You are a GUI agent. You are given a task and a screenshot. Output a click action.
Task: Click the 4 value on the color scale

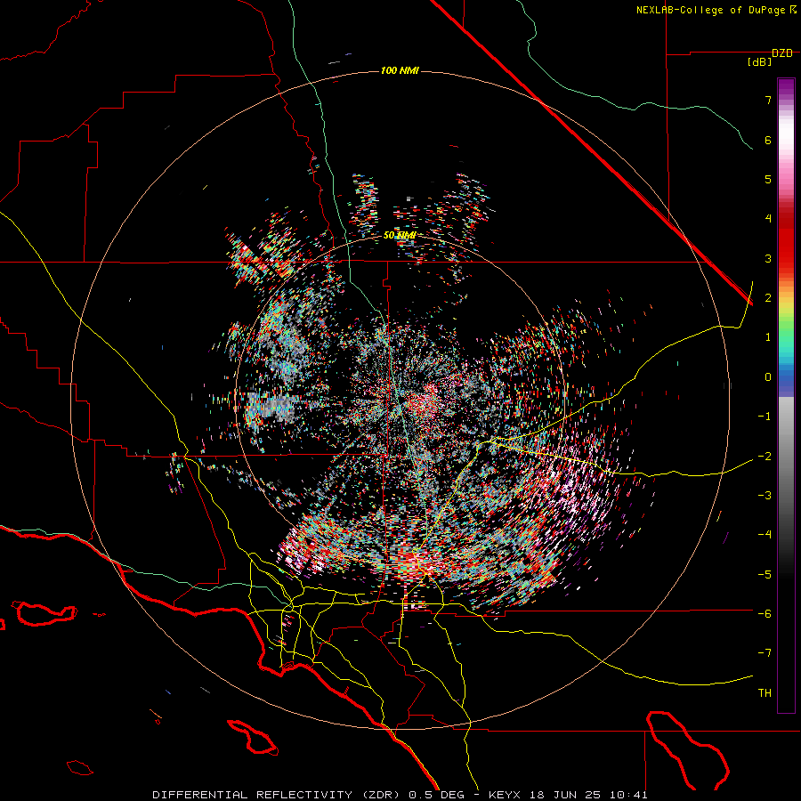(768, 219)
